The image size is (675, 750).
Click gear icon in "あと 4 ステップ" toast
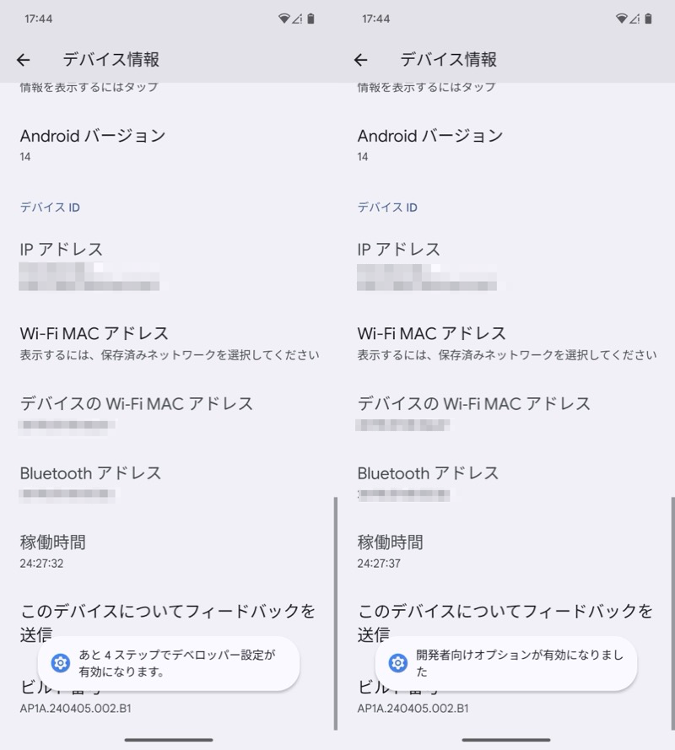pyautogui.click(x=60, y=663)
